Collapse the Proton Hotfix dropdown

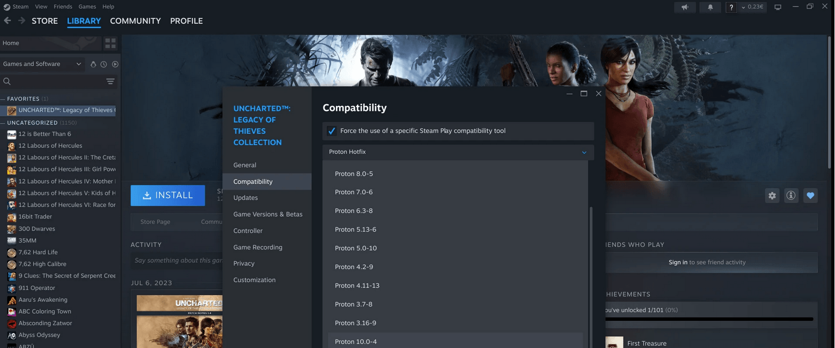(458, 152)
